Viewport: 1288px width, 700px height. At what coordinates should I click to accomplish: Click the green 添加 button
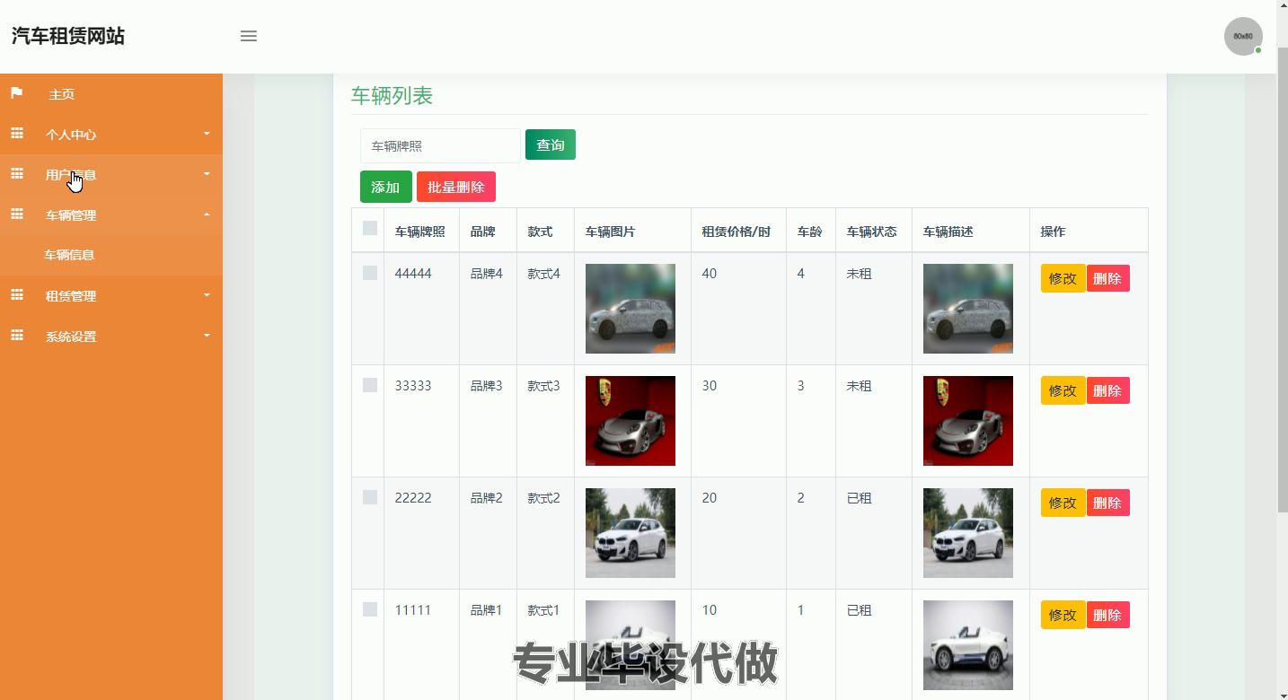point(385,187)
